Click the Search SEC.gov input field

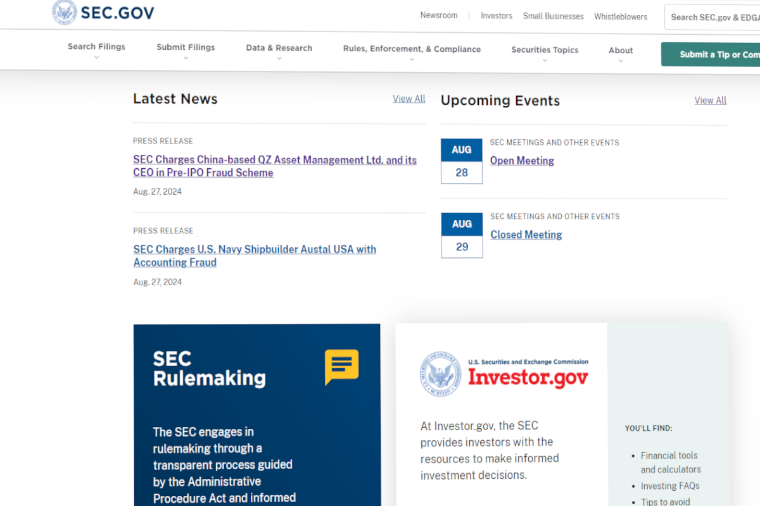coord(712,17)
